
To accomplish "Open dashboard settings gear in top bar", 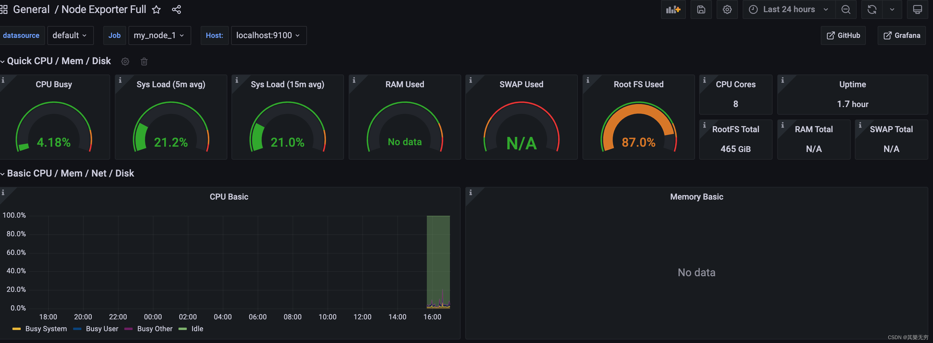I will point(727,10).
